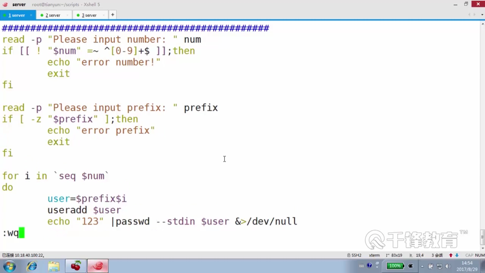
Task: Open the Windows Start button
Action: 9,266
